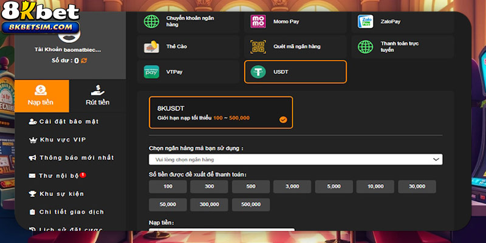Open the Vui lòng chọn ngân hàng dropdown
Viewport: 486px width, 243px height.
[x=296, y=159]
